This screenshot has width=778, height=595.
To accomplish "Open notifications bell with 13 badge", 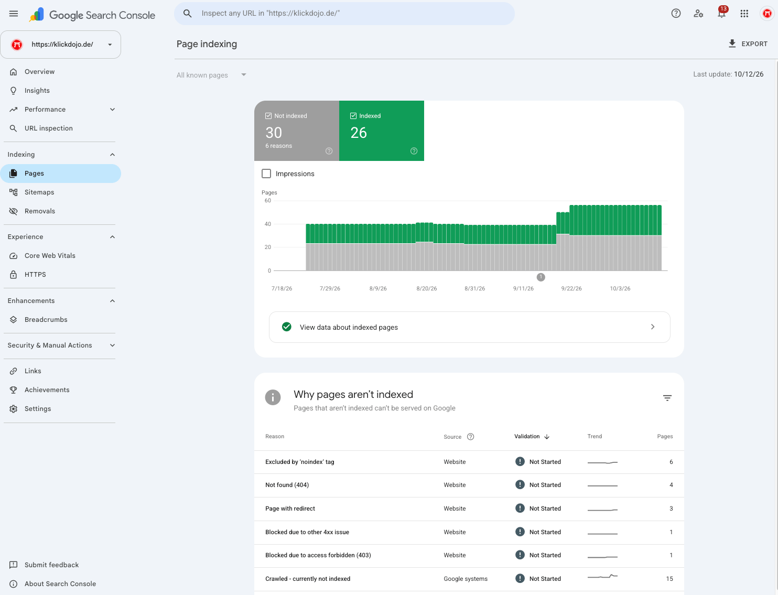I will [x=722, y=13].
